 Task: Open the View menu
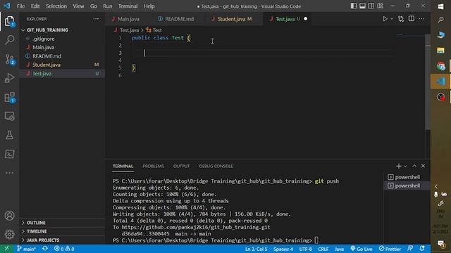(78, 6)
